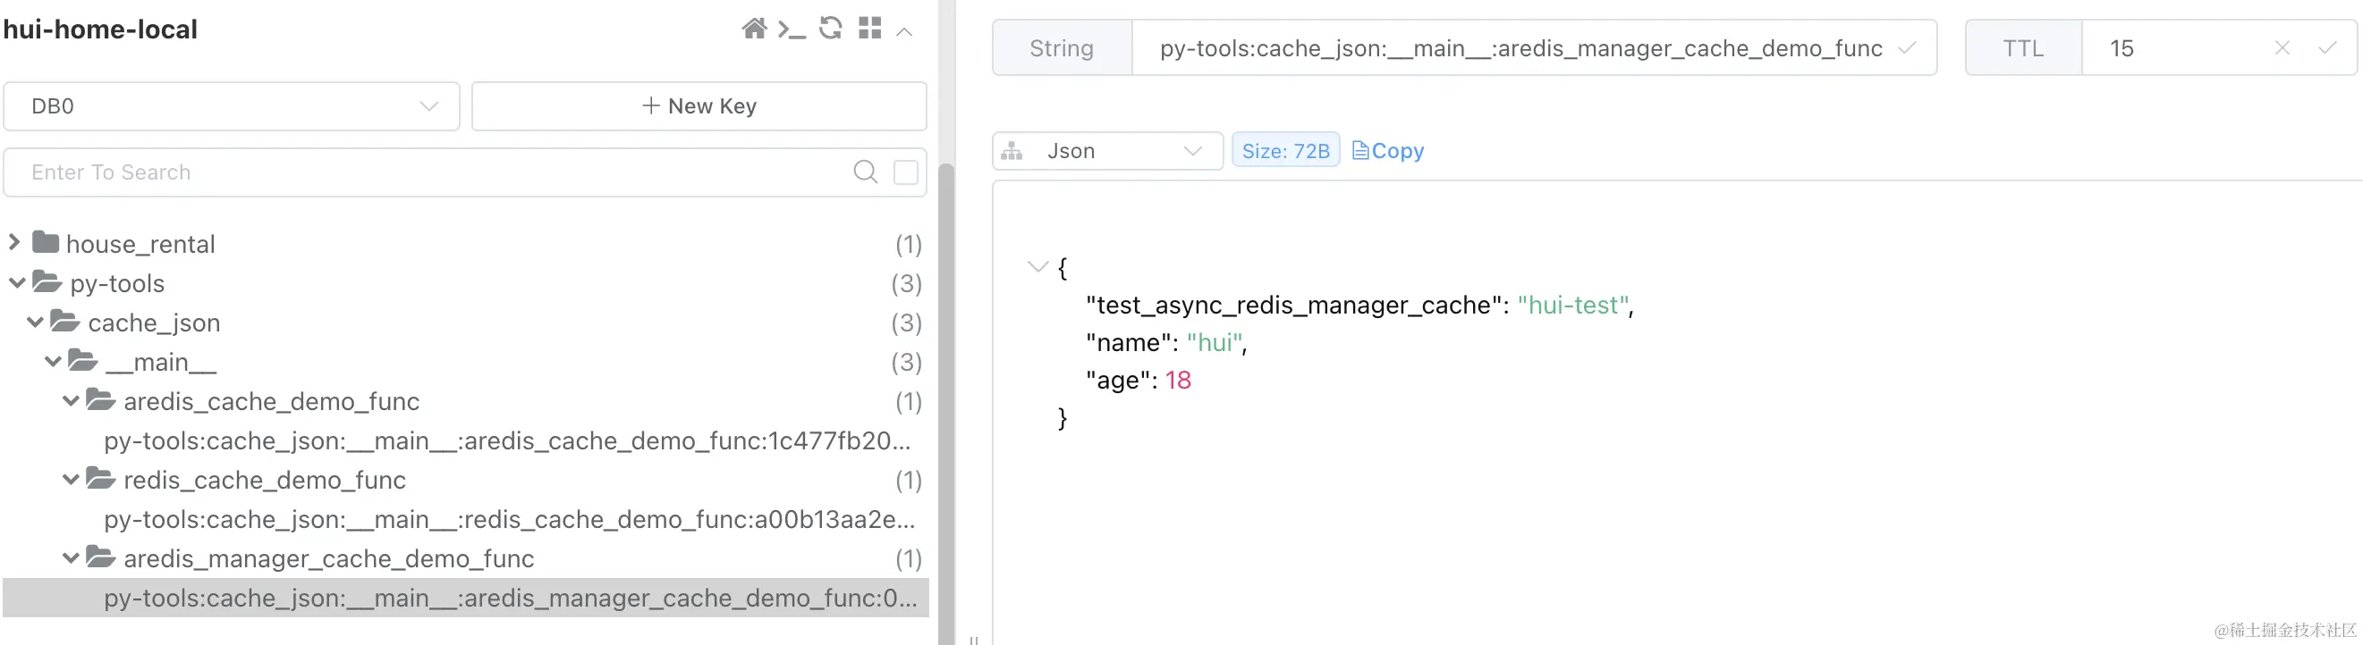Click the Size: 72B tag
The height and width of the screenshot is (645, 2363).
1285,151
